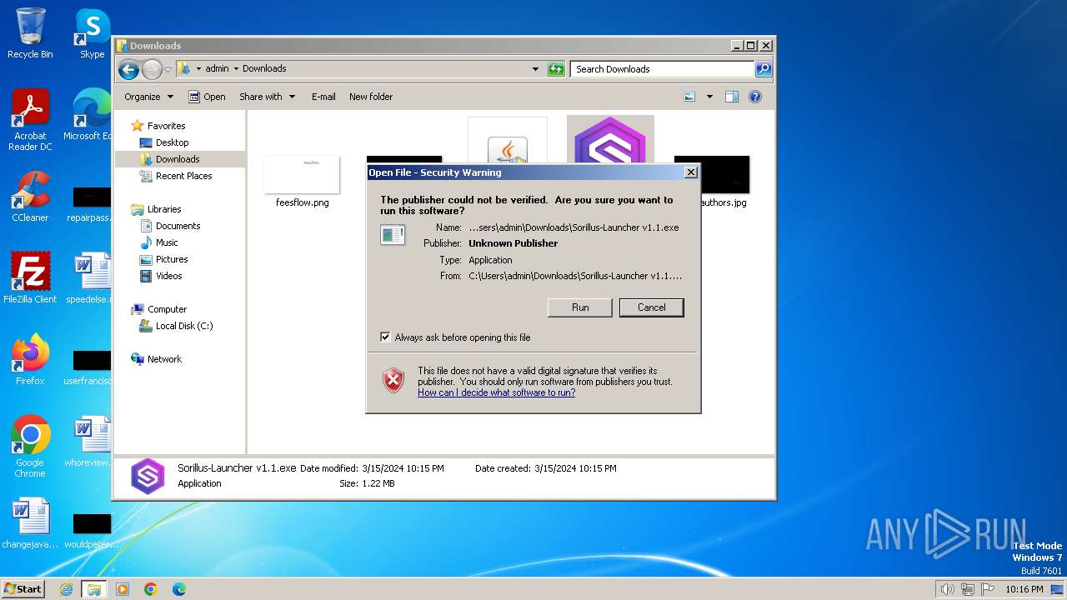
Task: Uncheck Always ask before opening this file
Action: tap(385, 337)
